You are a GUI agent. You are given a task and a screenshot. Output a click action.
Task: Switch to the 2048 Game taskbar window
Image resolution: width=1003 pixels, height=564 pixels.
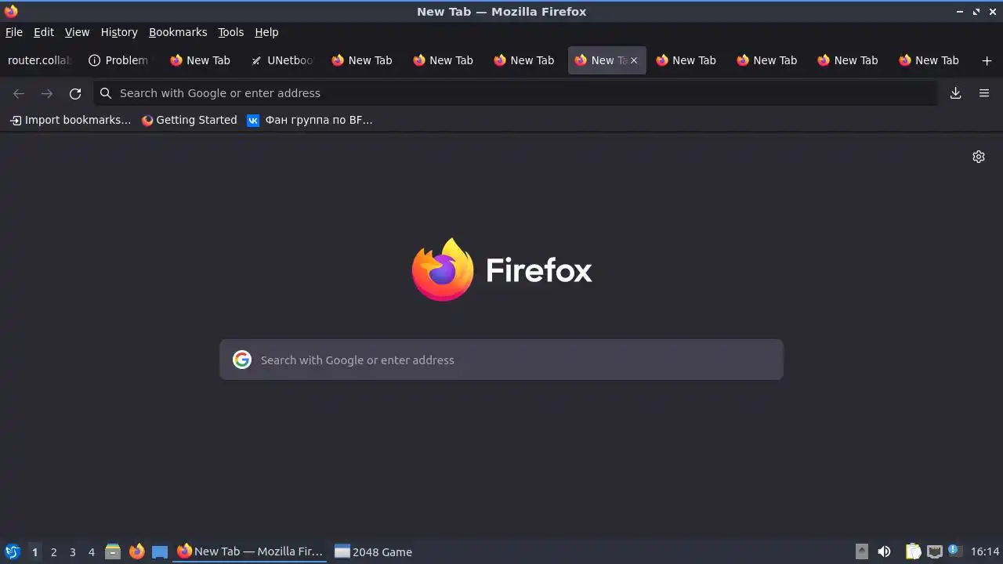tap(374, 551)
